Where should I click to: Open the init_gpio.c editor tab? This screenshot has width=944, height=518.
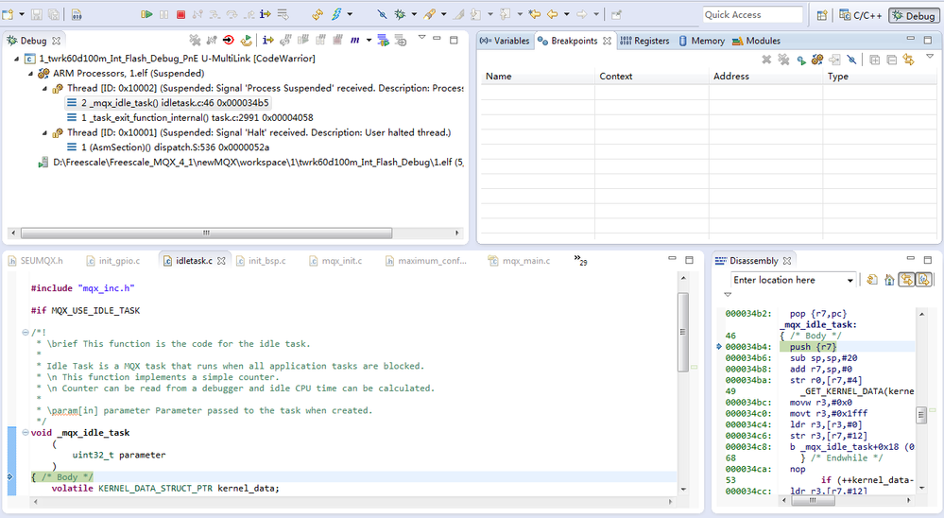113,261
